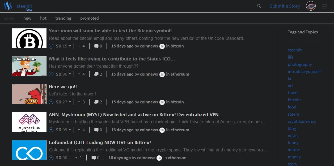Click Submit a Story
The height and width of the screenshot is (166, 334).
pyautogui.click(x=285, y=6)
